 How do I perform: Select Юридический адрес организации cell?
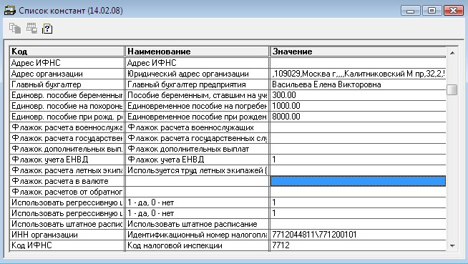click(197, 74)
